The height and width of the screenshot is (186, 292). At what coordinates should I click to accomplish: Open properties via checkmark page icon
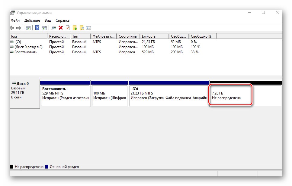click(x=68, y=28)
